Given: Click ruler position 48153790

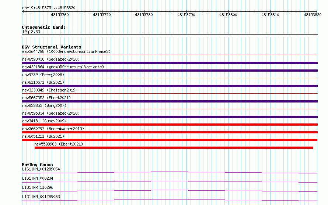Looking at the screenshot, I should tap(186, 15).
